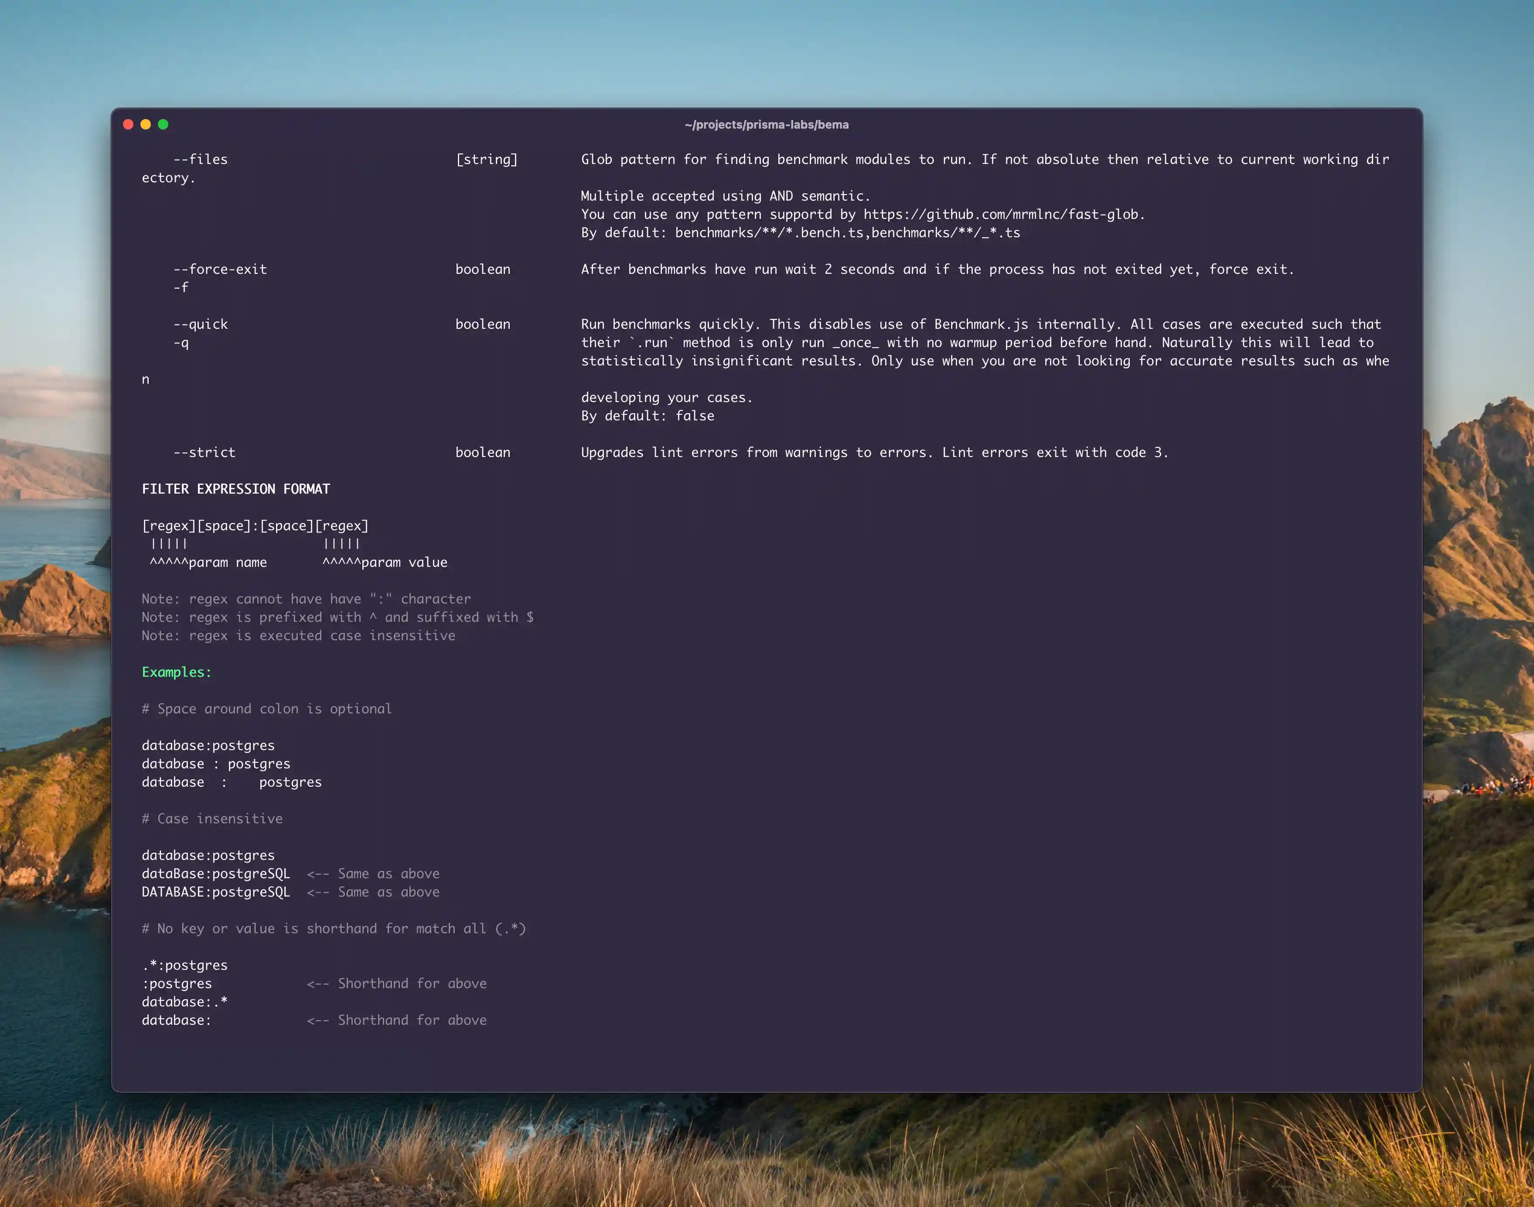Click the "# Case insensitive" comment
This screenshot has width=1534, height=1207.
(212, 818)
